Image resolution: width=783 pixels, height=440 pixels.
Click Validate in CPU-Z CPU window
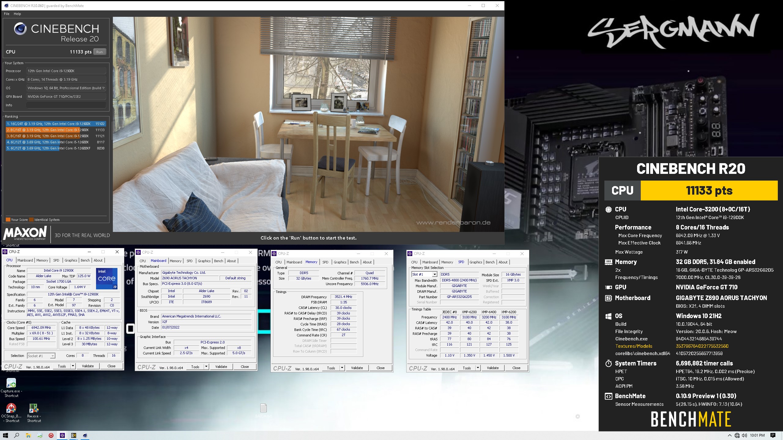point(88,366)
